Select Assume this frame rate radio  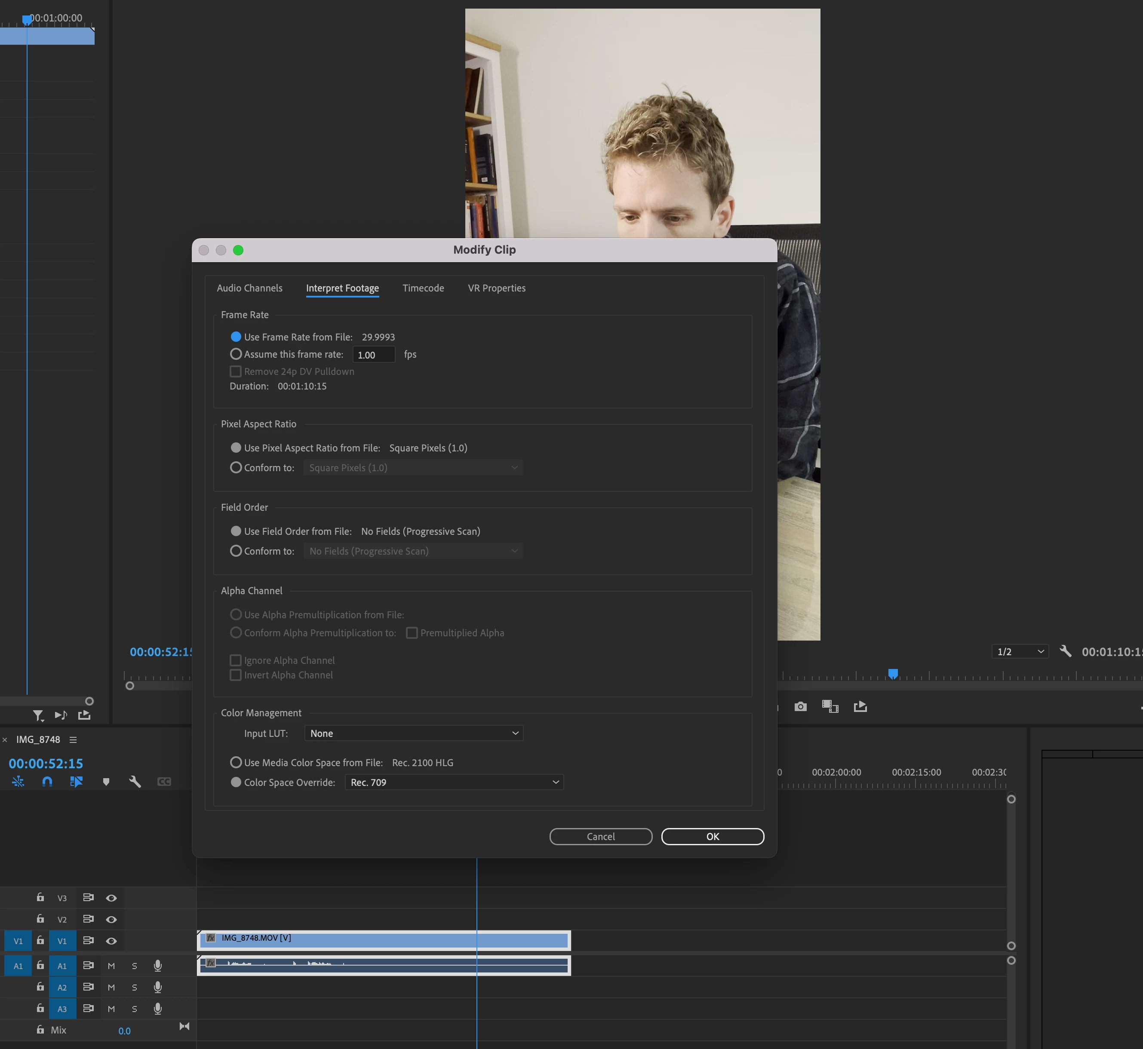[236, 354]
